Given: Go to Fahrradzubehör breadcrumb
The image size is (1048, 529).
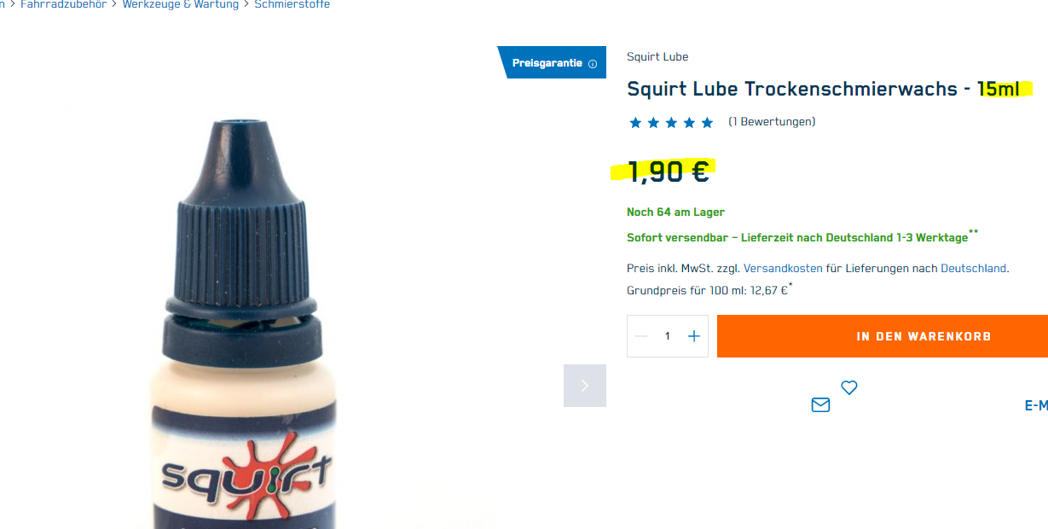Looking at the screenshot, I should 64,5.
